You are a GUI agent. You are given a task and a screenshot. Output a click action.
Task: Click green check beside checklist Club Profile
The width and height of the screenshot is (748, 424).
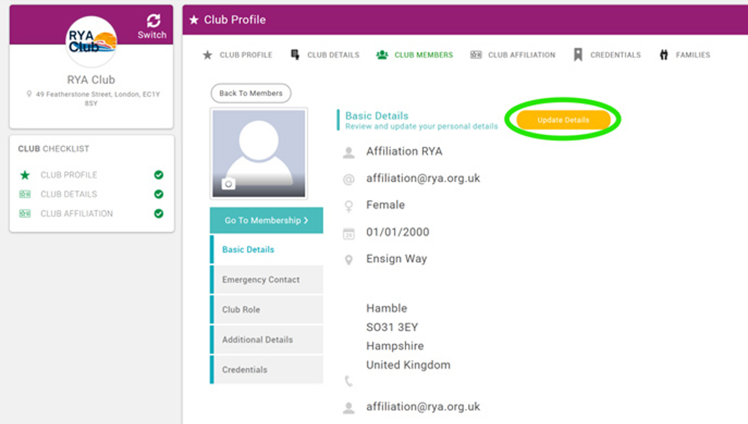tap(159, 175)
